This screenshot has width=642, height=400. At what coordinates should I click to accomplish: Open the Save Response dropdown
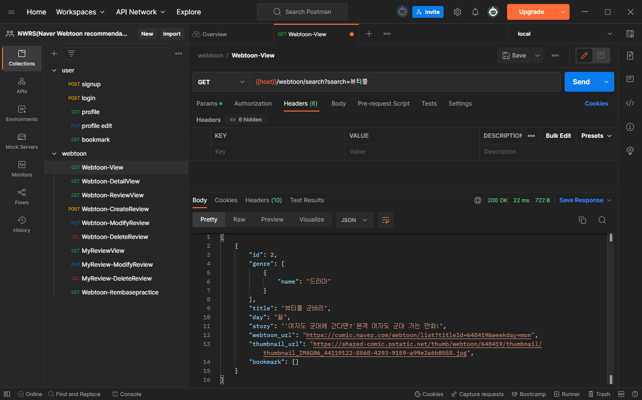pyautogui.click(x=585, y=200)
